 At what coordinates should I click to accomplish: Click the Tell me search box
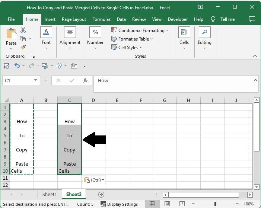coord(227,19)
